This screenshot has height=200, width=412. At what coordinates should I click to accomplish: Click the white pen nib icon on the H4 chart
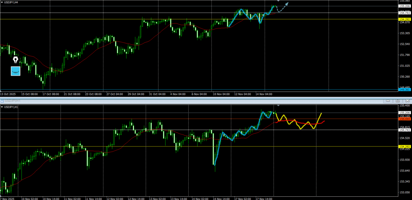pos(16,60)
